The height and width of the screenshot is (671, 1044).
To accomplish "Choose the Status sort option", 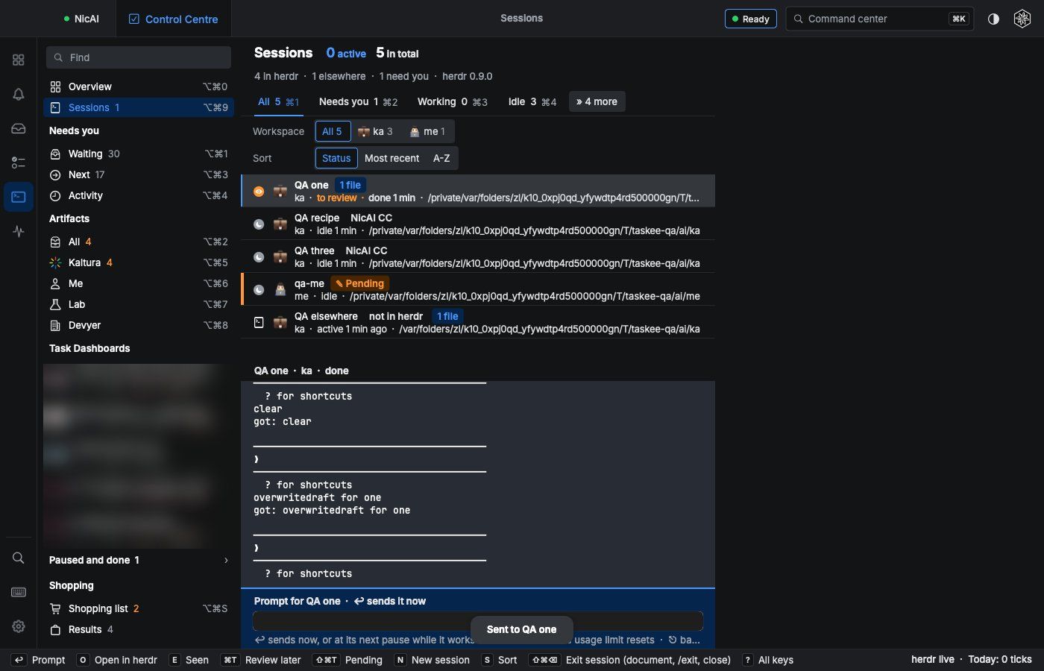I will click(x=336, y=158).
